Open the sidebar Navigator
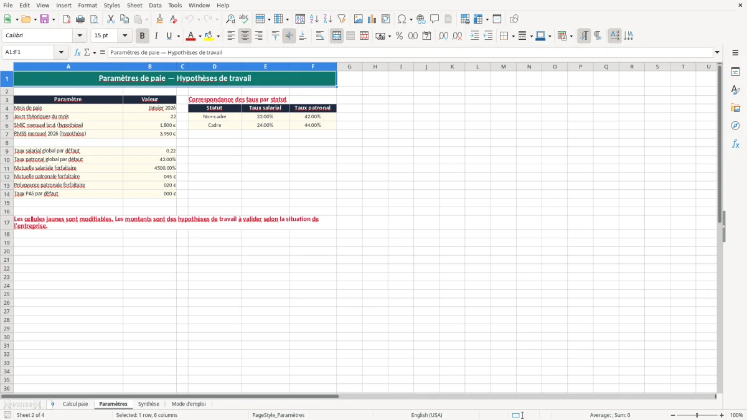The image size is (747, 420). 736,126
